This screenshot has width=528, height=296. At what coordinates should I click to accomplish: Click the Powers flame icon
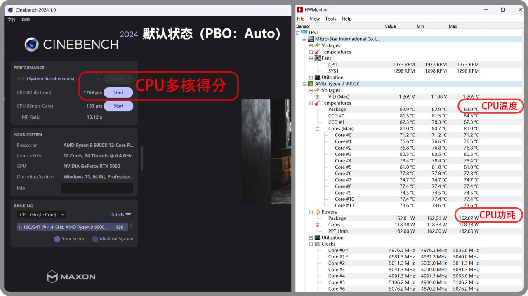pos(318,212)
